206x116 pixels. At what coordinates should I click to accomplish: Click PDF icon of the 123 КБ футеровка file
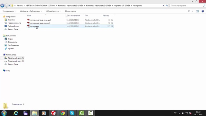(x=29, y=26)
